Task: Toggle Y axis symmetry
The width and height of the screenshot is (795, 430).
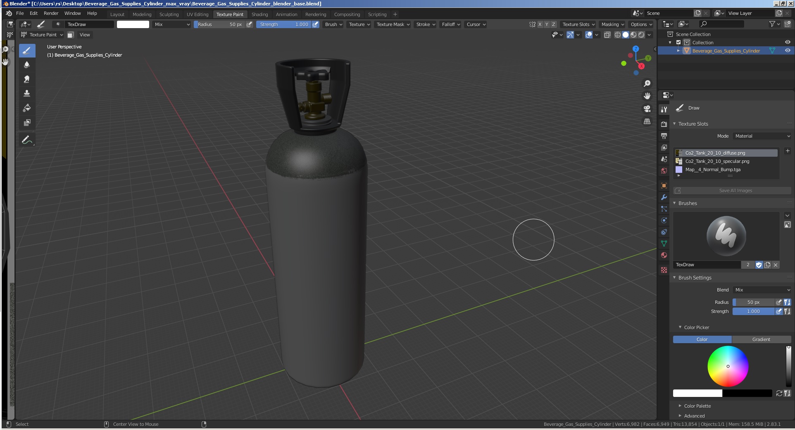Action: pos(547,24)
